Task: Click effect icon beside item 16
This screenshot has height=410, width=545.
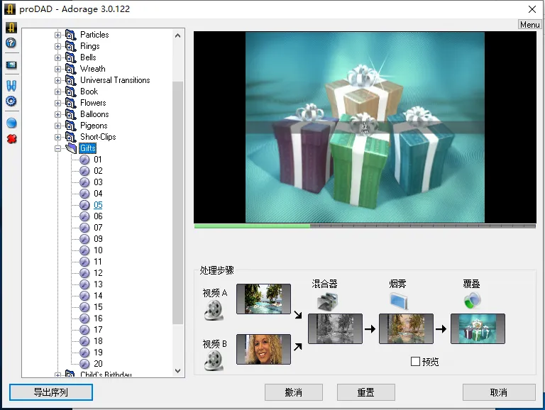Action: pyautogui.click(x=84, y=318)
